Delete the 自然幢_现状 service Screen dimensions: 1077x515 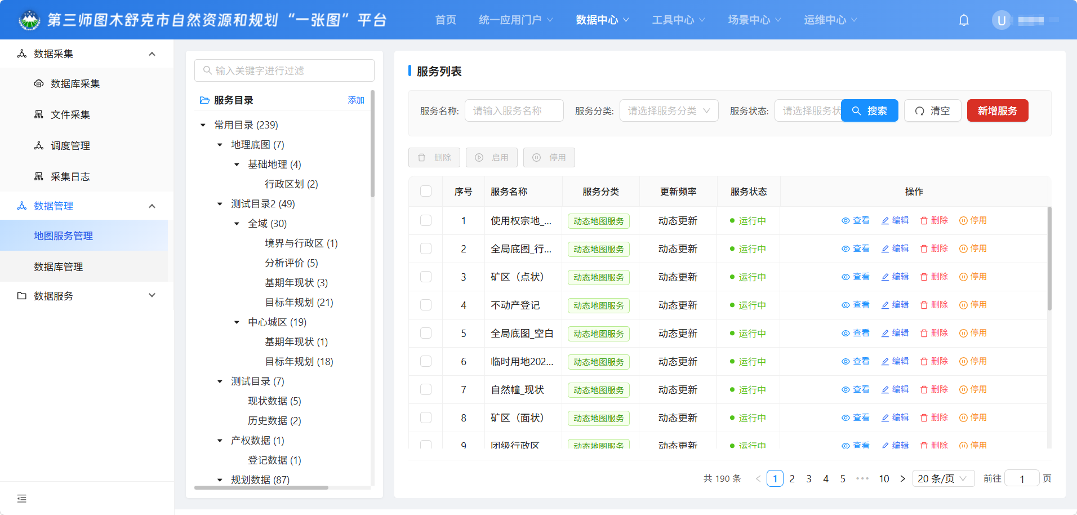934,389
